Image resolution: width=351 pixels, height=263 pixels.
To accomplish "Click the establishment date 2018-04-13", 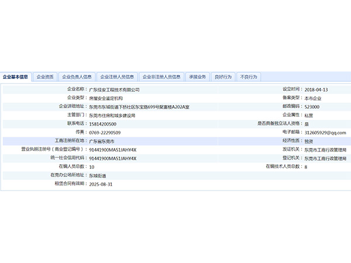I will coord(316,90).
